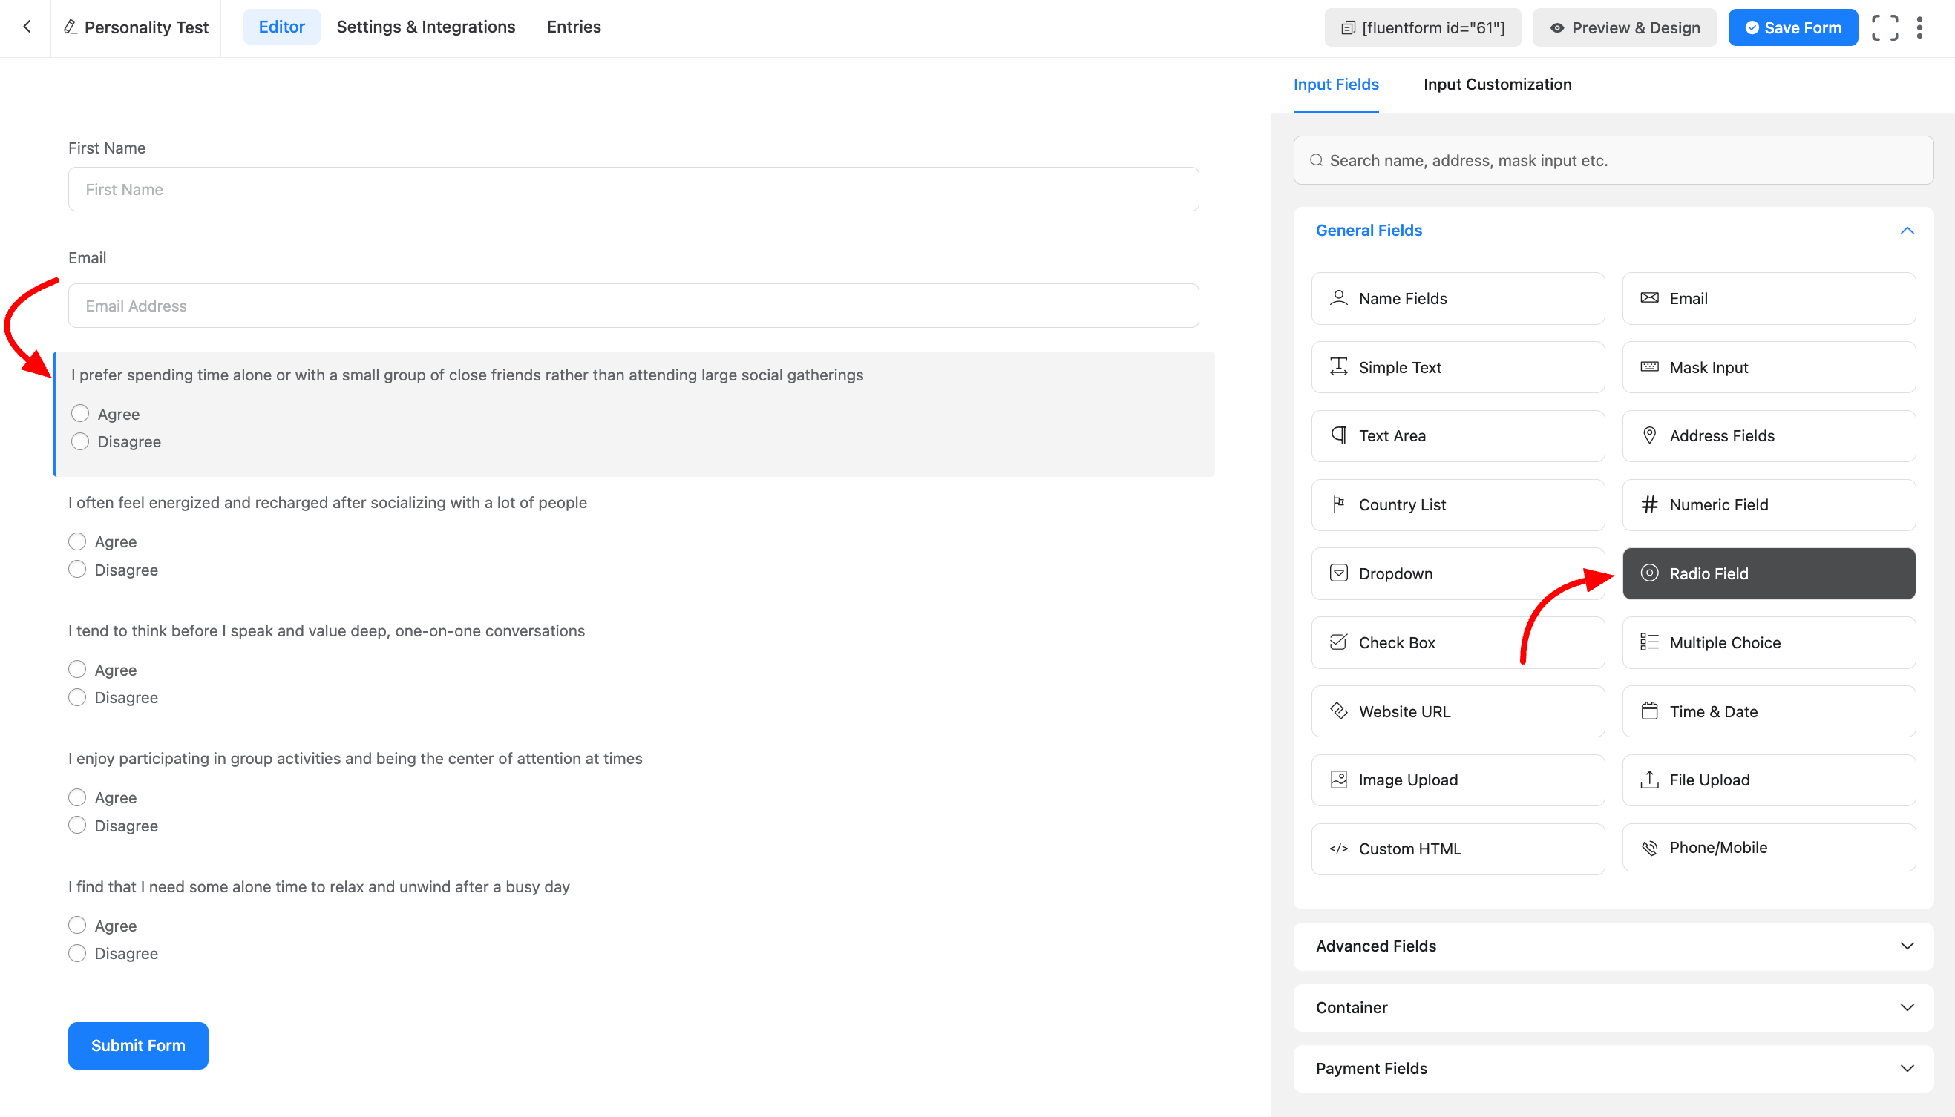Open the three-dot more options menu
Image resolution: width=1955 pixels, height=1117 pixels.
pyautogui.click(x=1919, y=27)
